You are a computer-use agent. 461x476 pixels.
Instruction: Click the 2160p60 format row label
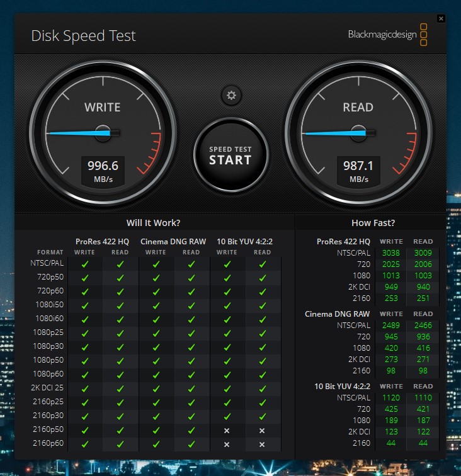[x=48, y=443]
